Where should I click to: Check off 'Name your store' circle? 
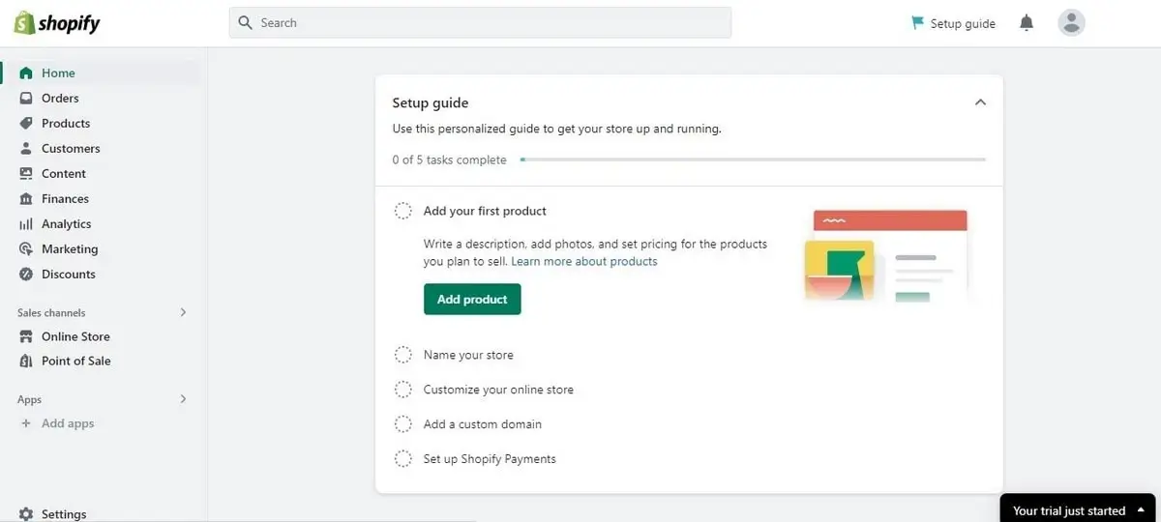pos(403,356)
